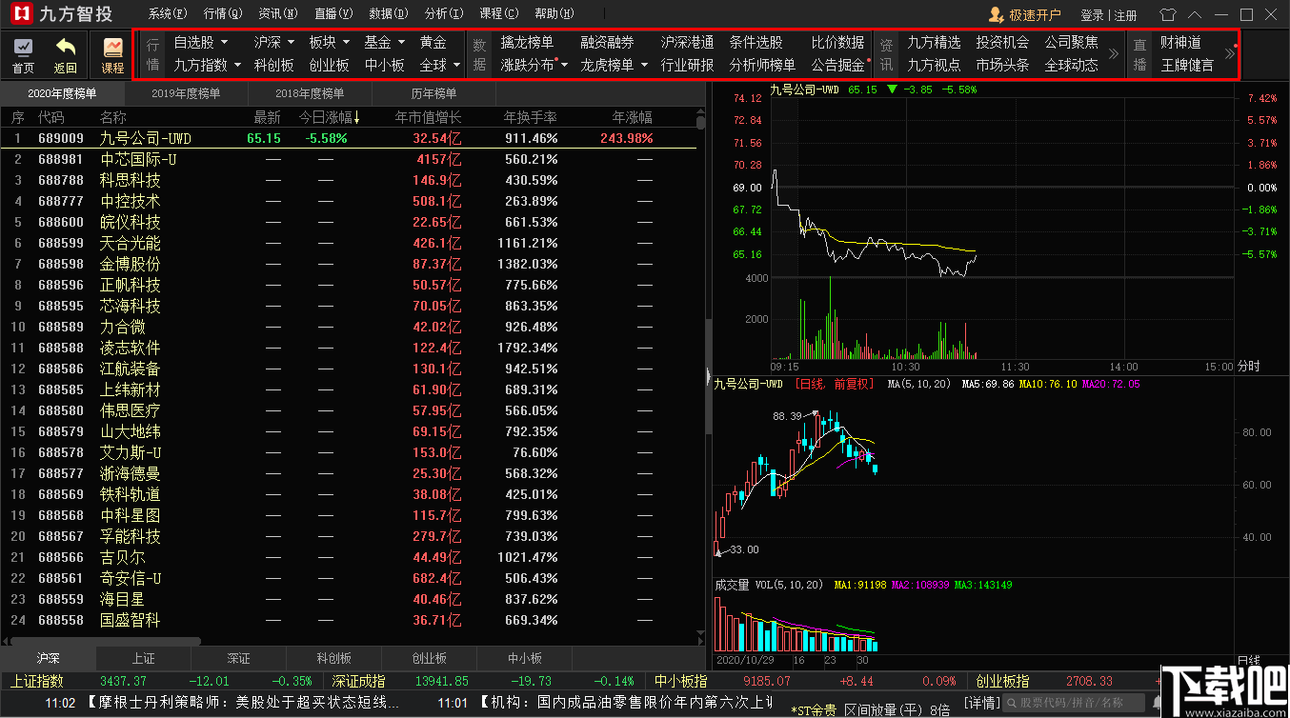Select the 上证 tab below the stock list

coord(143,658)
